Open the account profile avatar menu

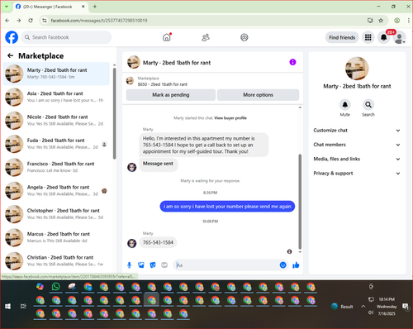pos(400,37)
